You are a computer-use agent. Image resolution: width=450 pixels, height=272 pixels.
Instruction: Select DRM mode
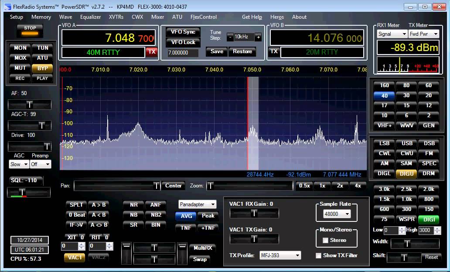[429, 173]
